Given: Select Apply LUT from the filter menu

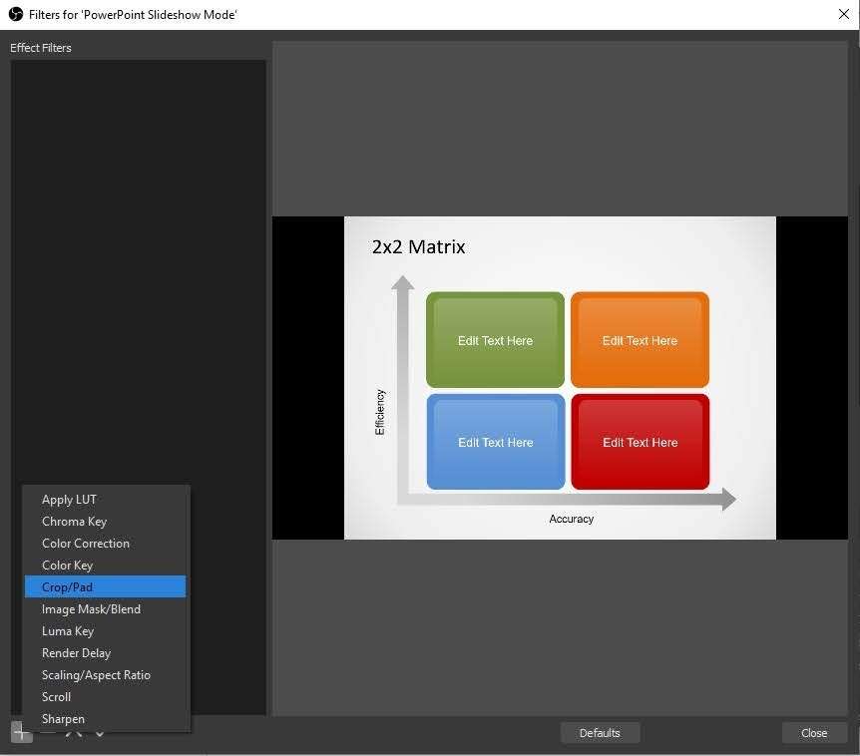Looking at the screenshot, I should (69, 500).
